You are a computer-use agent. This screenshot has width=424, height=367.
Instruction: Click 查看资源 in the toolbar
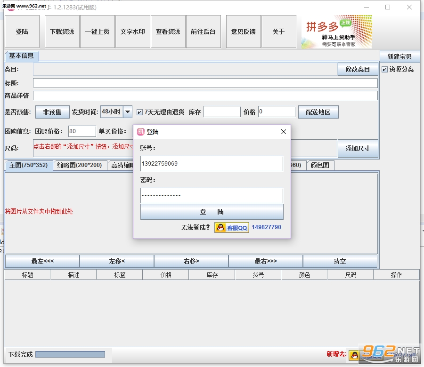coord(168,32)
